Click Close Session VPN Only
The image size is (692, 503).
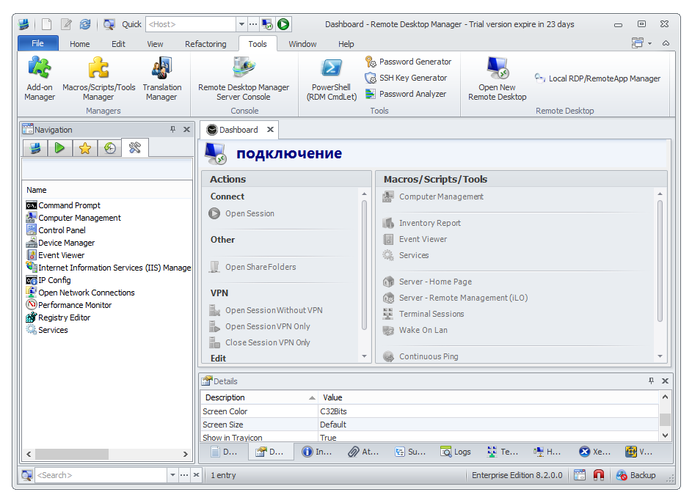coord(260,342)
